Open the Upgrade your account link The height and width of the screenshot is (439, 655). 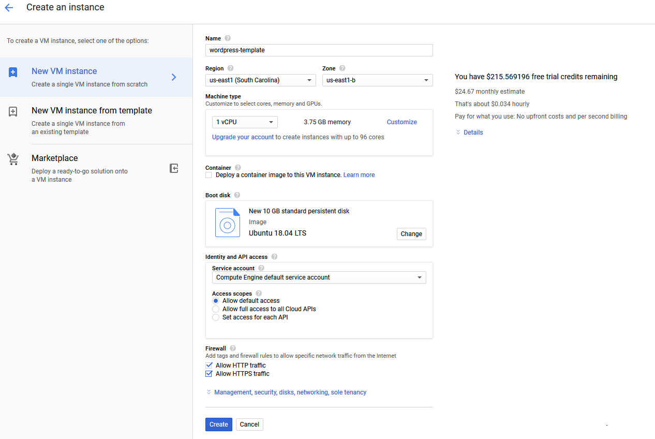(x=243, y=137)
